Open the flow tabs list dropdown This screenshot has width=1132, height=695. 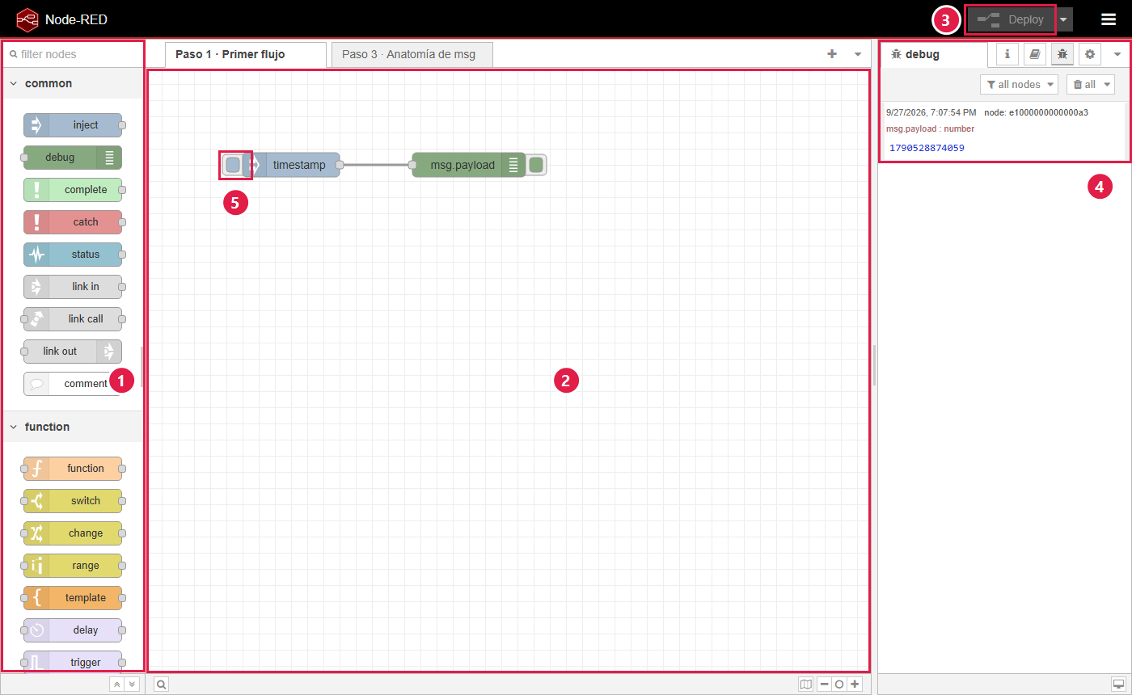(x=858, y=54)
